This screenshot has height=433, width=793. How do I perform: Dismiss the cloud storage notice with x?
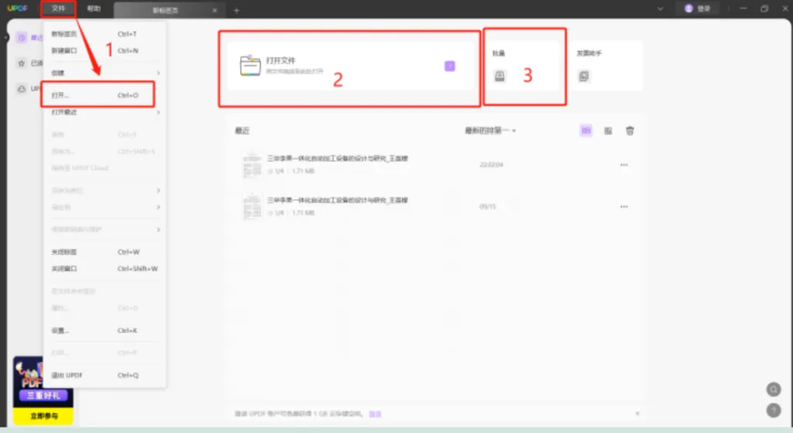click(637, 414)
